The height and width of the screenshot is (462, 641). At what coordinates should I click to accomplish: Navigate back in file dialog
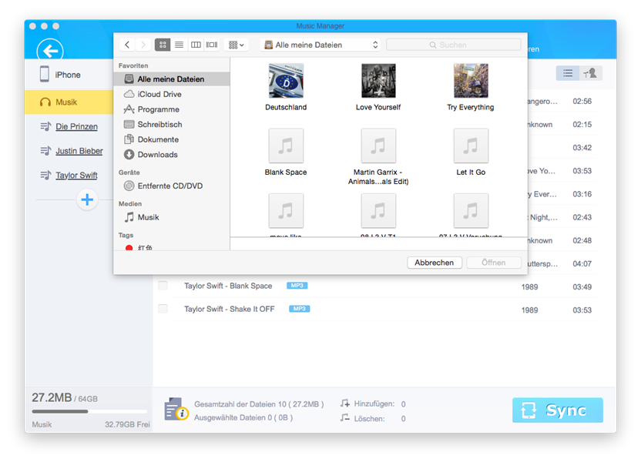[127, 45]
